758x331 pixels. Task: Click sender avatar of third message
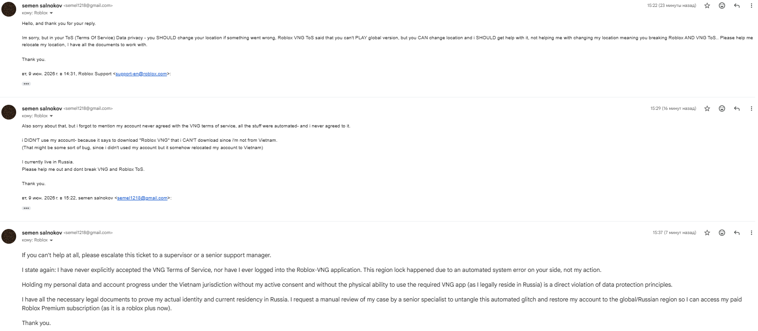(x=9, y=236)
